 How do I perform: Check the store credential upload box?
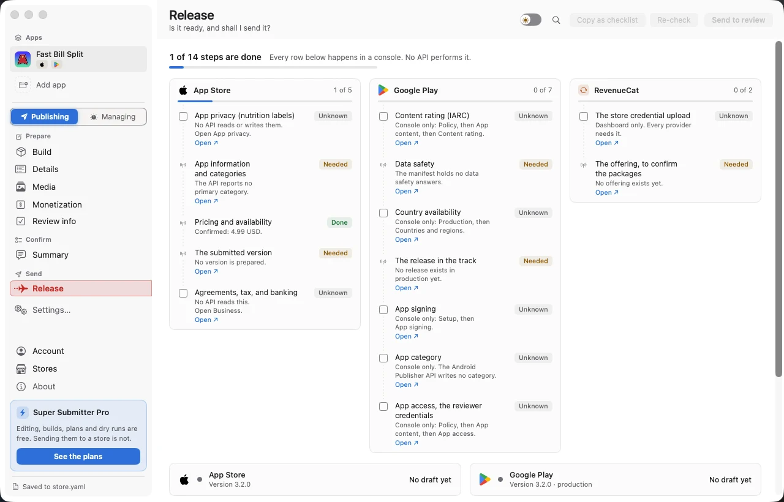(584, 116)
